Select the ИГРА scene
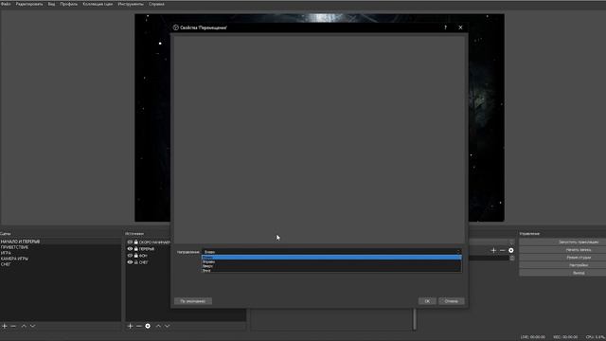This screenshot has height=341, width=606. point(61,253)
